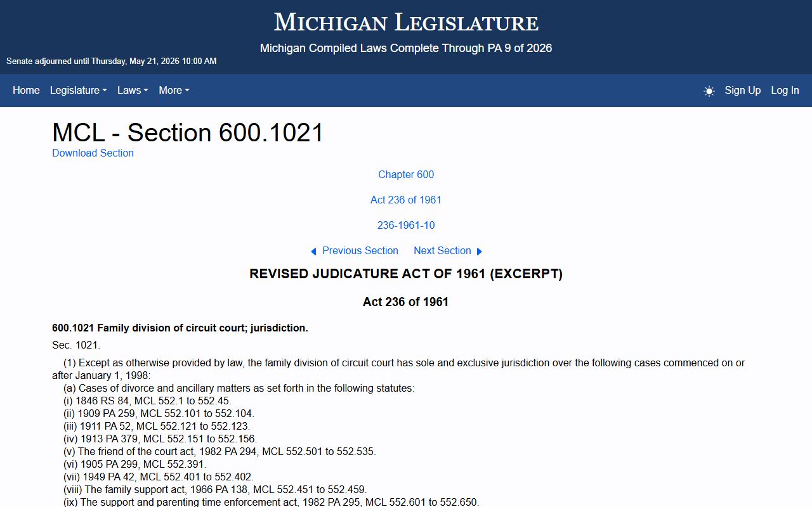Click the line (iv) 1913 PA 379
Image resolution: width=812 pixels, height=507 pixels.
pyautogui.click(x=160, y=439)
